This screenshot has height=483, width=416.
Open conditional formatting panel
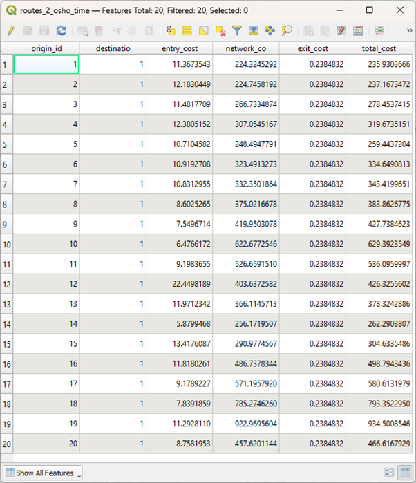click(379, 31)
